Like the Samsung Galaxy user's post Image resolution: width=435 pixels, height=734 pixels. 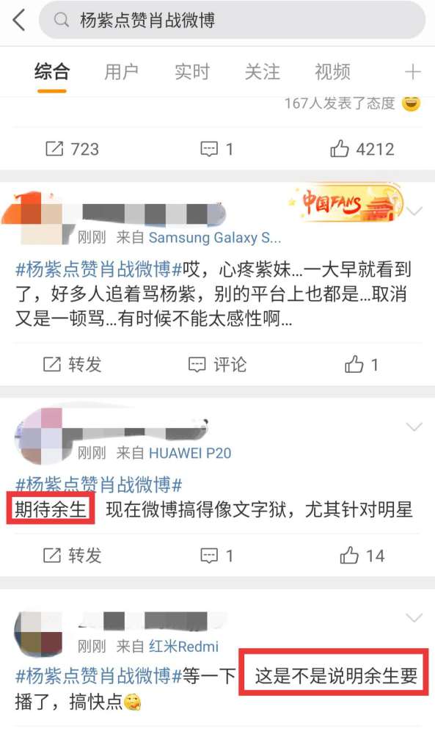coord(354,364)
